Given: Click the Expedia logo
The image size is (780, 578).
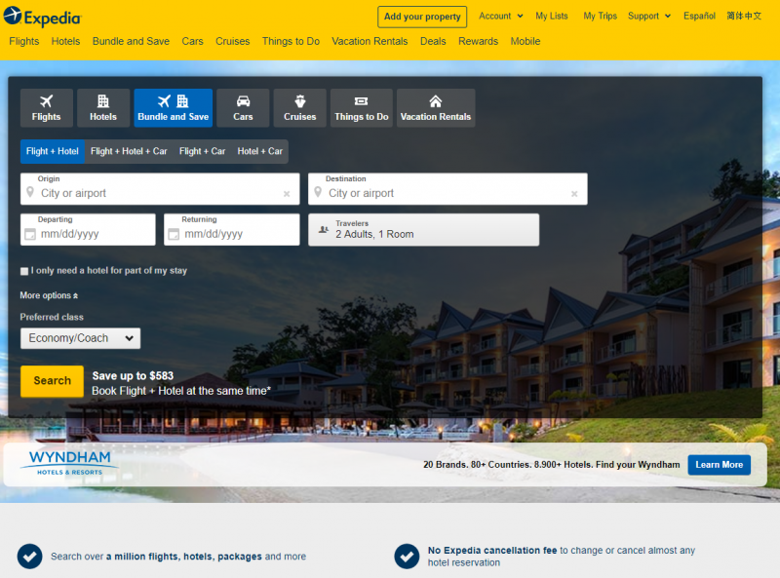Looking at the screenshot, I should pyautogui.click(x=42, y=17).
